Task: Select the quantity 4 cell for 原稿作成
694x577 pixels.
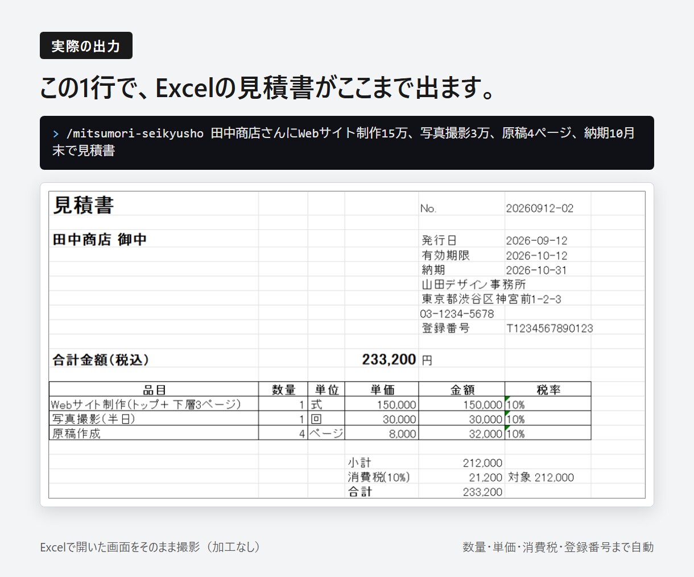Action: 283,433
